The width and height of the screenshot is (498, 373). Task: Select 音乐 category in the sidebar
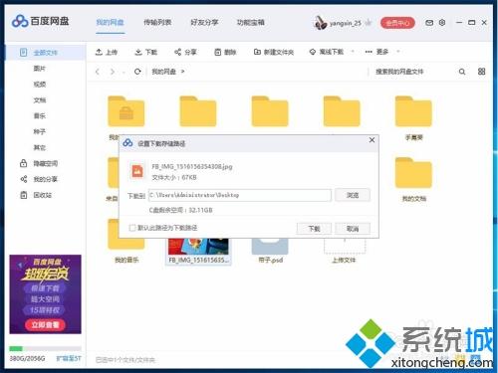(x=40, y=116)
